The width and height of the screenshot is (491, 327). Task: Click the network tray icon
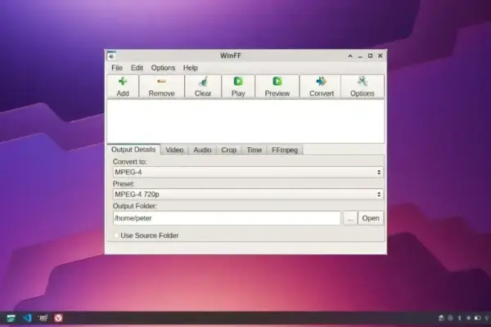[x=487, y=318]
